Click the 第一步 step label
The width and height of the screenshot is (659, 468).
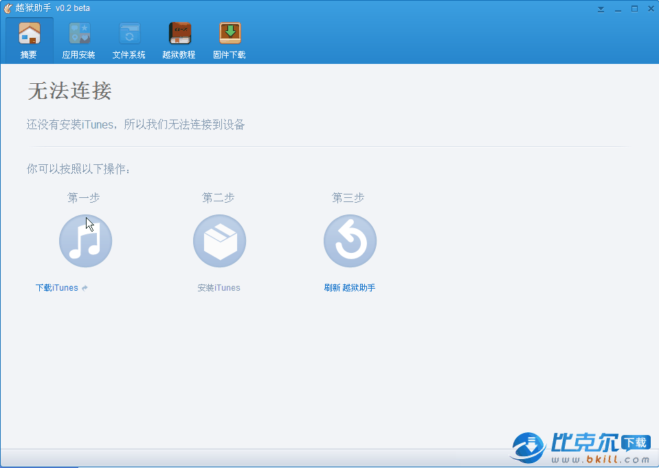pos(84,198)
